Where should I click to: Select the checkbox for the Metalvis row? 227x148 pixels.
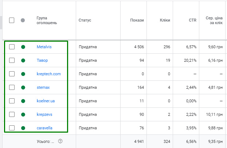(x=12, y=47)
